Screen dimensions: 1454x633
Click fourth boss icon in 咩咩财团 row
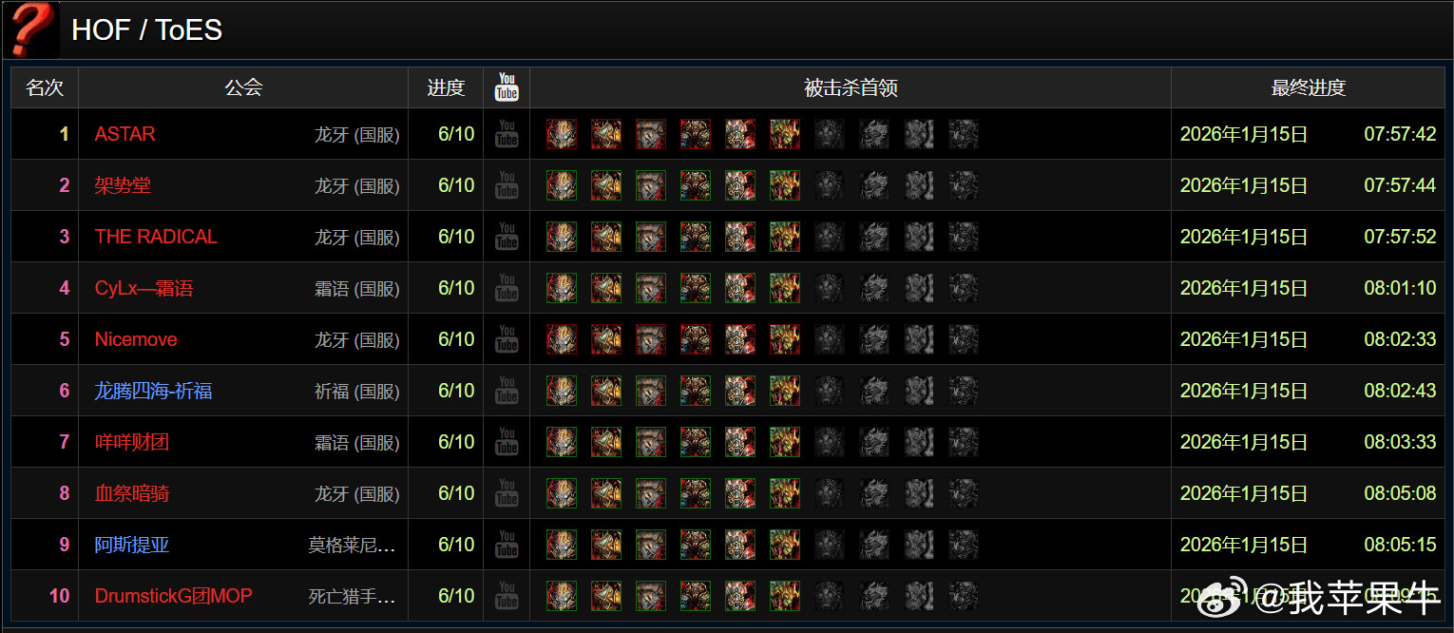pos(696,442)
